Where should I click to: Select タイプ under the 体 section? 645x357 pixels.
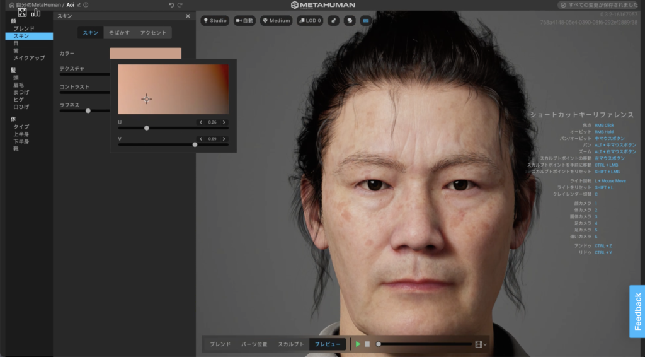[x=21, y=126]
